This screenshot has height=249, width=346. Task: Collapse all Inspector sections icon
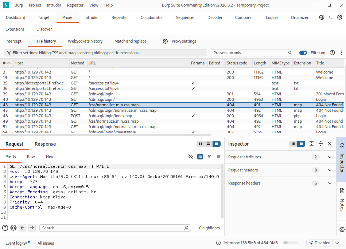point(320,144)
